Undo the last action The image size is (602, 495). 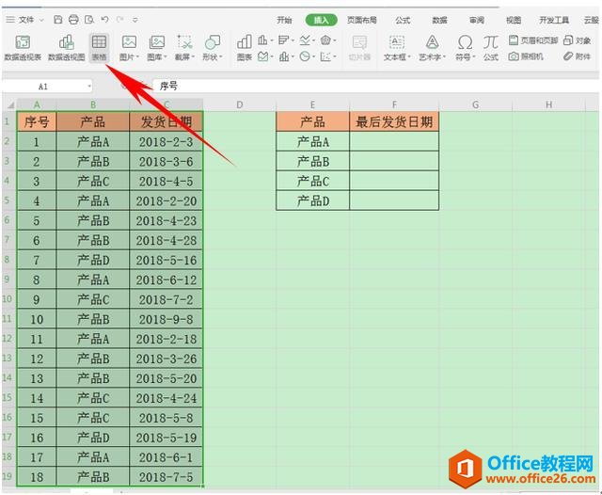pos(104,19)
